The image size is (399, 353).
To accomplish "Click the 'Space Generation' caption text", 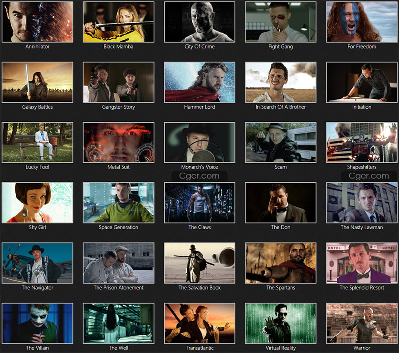I will click(x=119, y=227).
